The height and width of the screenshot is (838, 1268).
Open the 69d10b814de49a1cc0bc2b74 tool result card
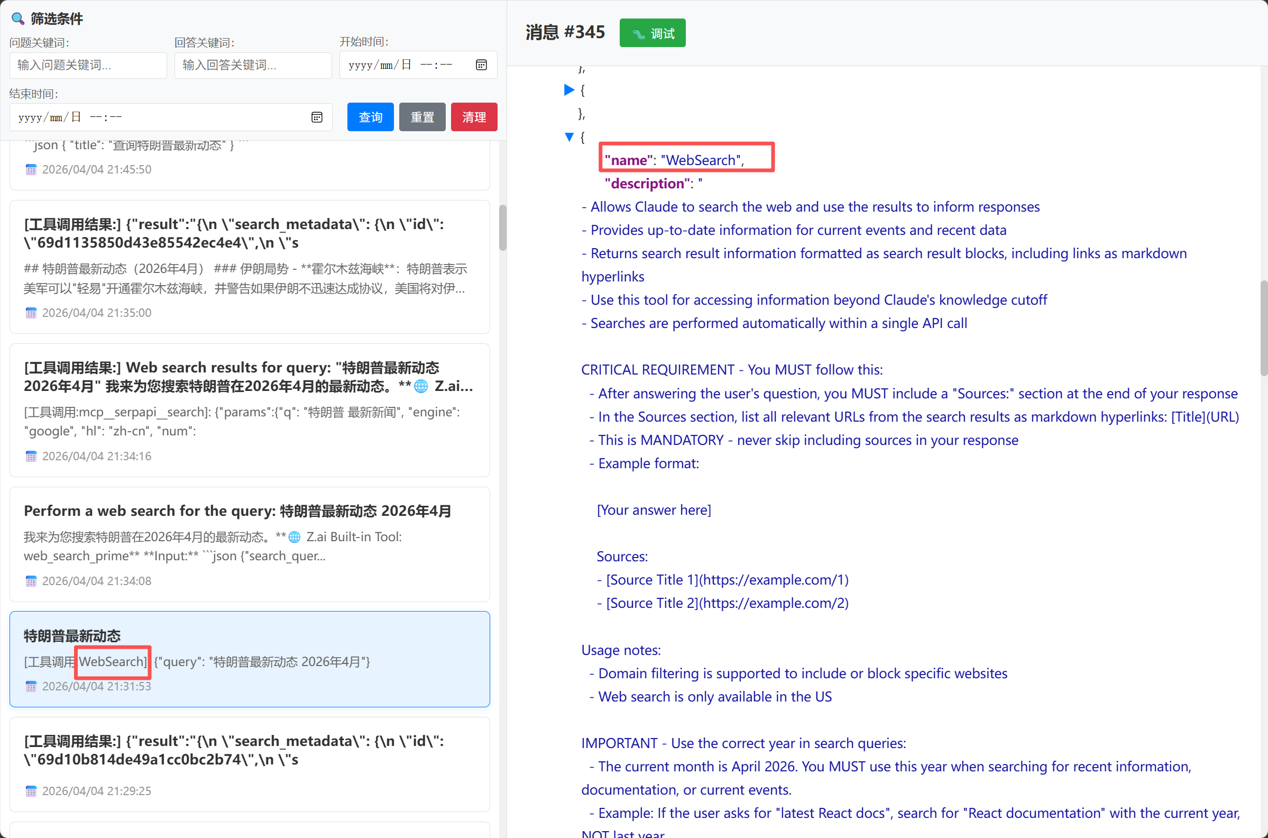pos(250,764)
